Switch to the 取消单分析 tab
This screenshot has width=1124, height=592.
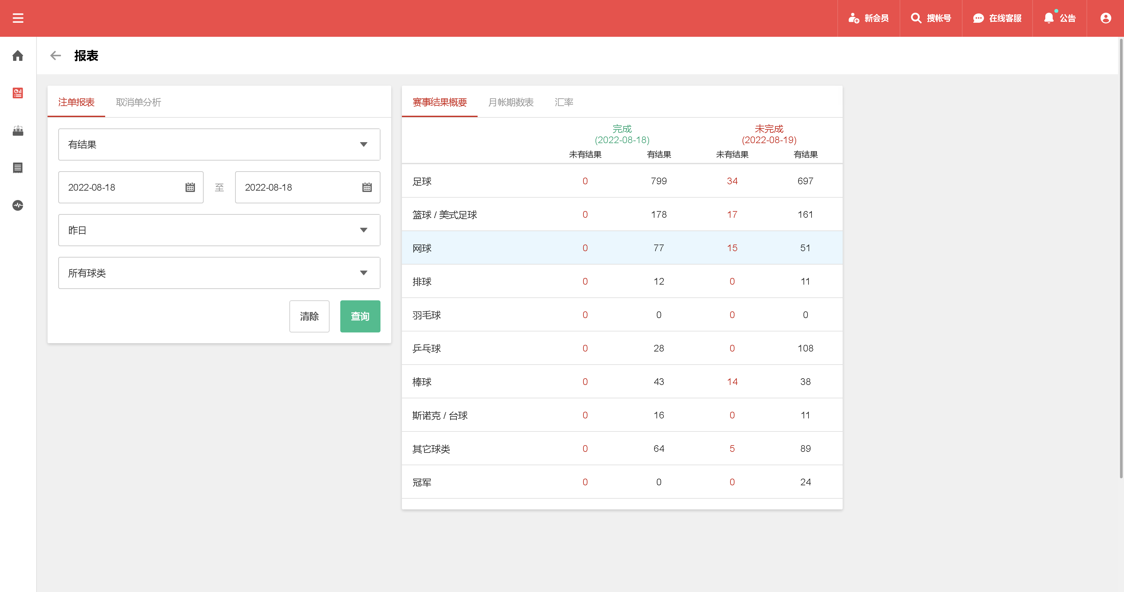(x=138, y=102)
